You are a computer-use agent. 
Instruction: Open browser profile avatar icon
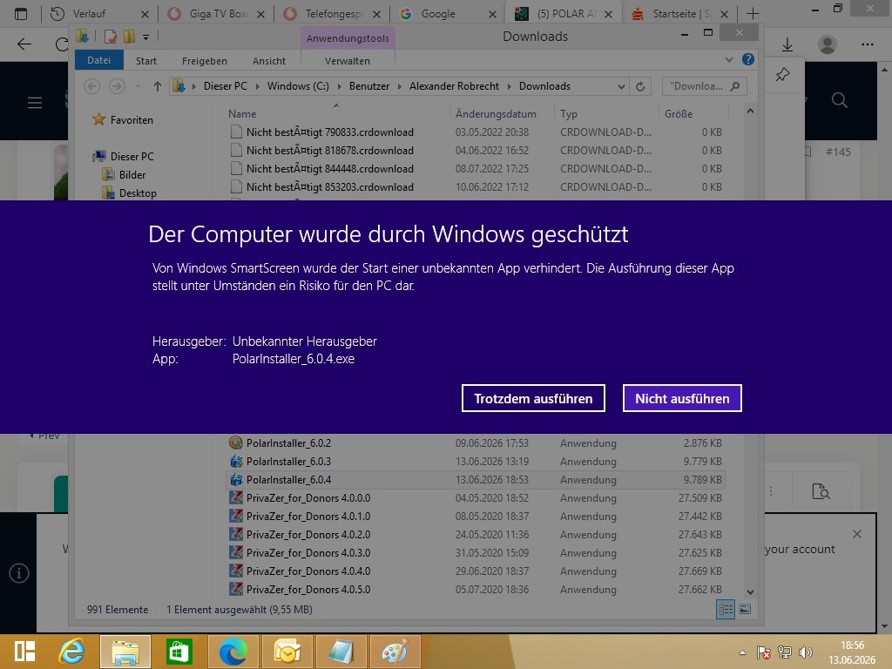tap(828, 44)
